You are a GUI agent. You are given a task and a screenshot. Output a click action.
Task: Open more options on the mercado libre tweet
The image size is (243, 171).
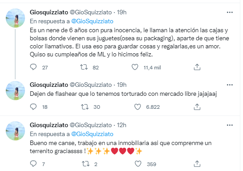(x=230, y=85)
